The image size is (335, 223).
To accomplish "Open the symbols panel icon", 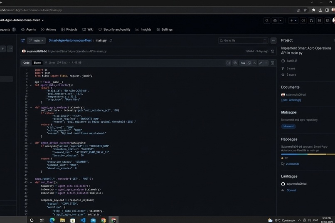I will [272, 63].
